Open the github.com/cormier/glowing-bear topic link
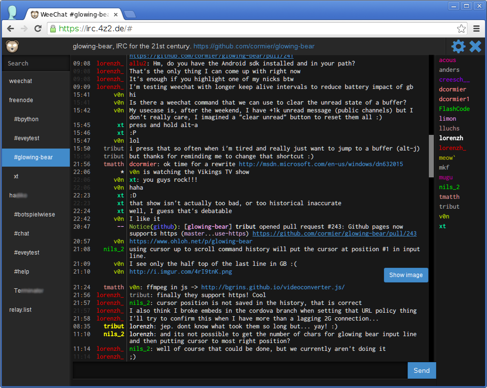The width and height of the screenshot is (487, 388). [x=254, y=46]
